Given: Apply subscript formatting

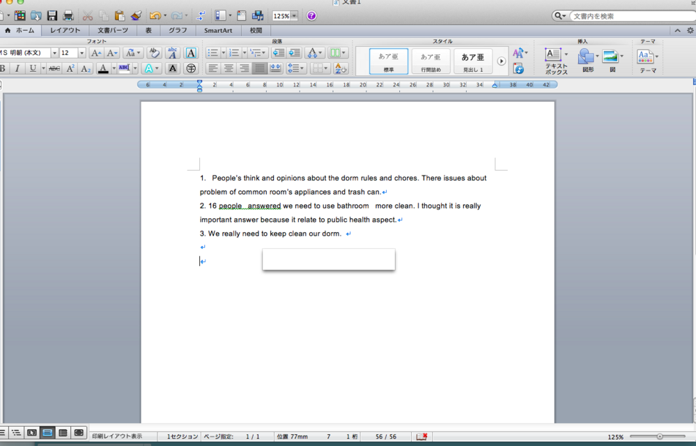Looking at the screenshot, I should [x=86, y=68].
